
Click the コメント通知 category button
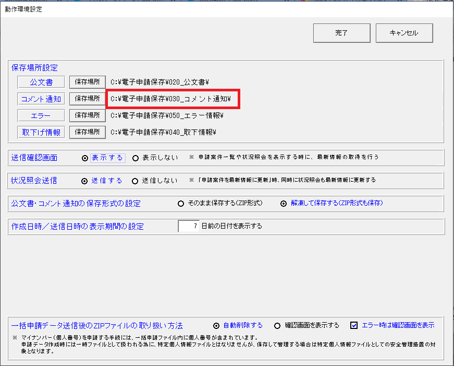click(x=41, y=99)
